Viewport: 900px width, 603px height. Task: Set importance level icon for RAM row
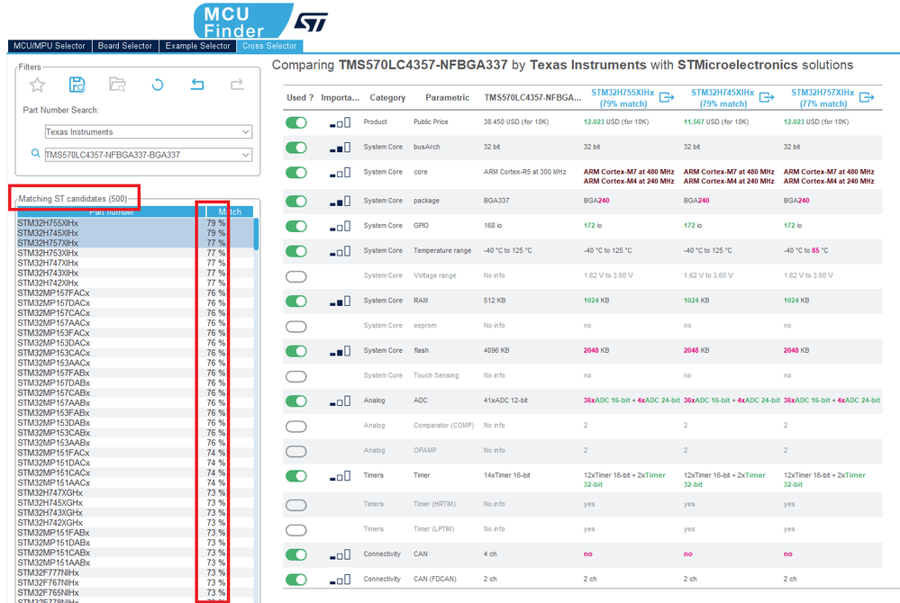click(x=340, y=301)
